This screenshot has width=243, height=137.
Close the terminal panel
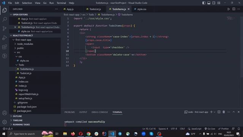pyautogui.click(x=239, y=112)
